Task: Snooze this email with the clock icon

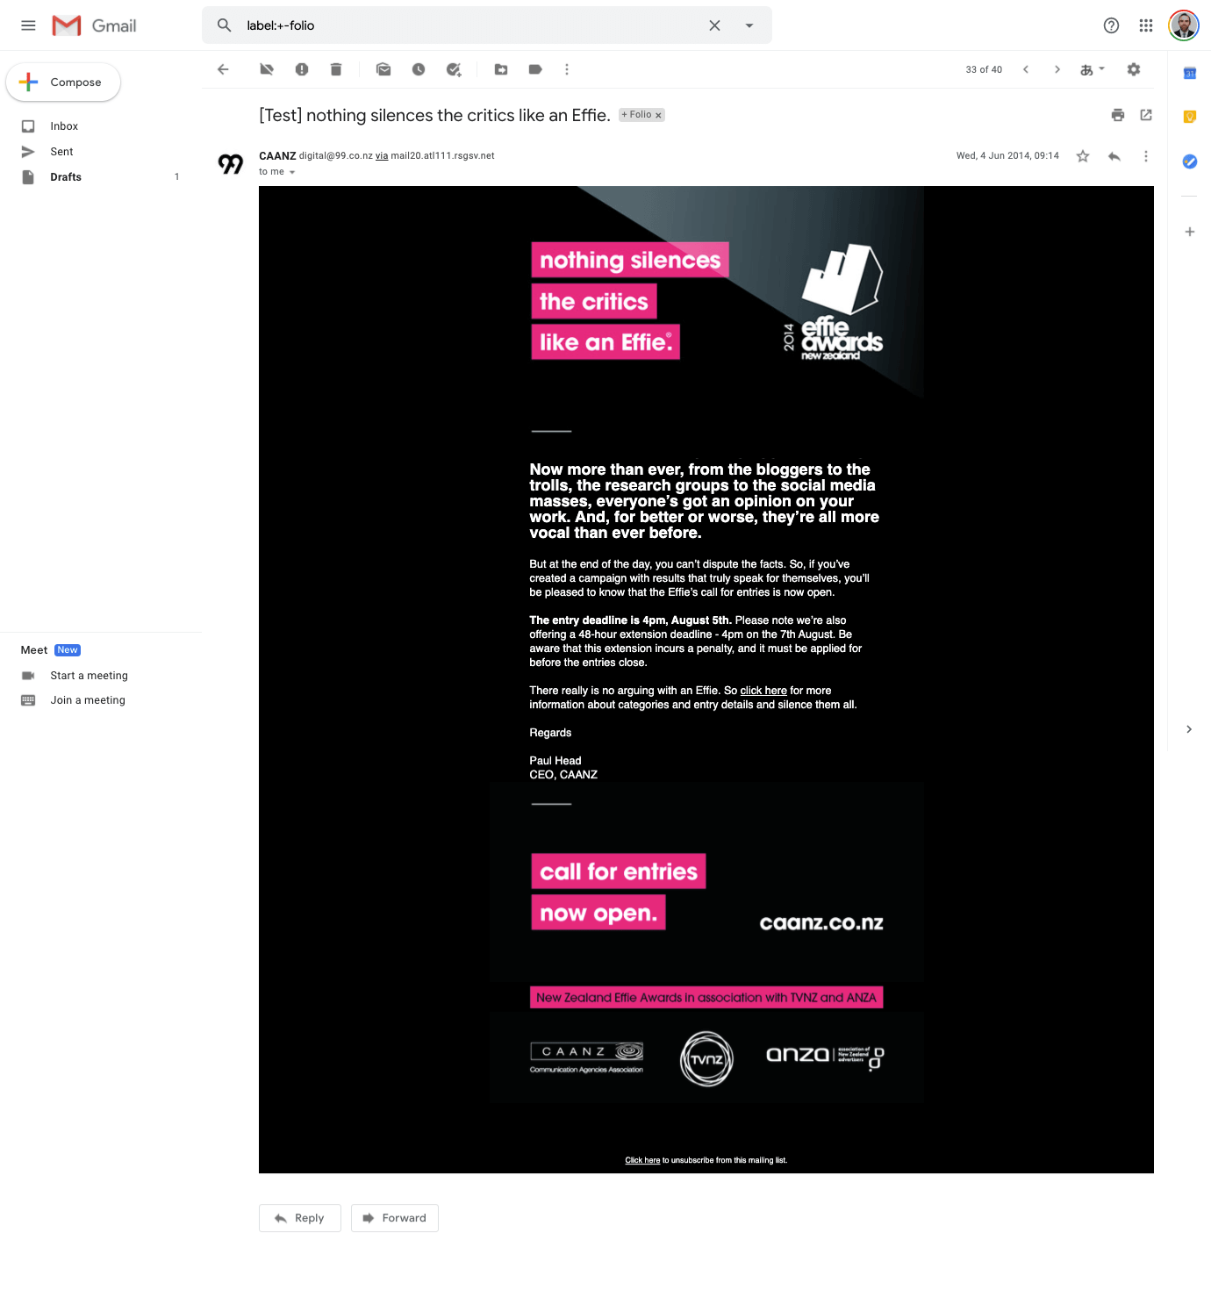Action: click(x=419, y=69)
